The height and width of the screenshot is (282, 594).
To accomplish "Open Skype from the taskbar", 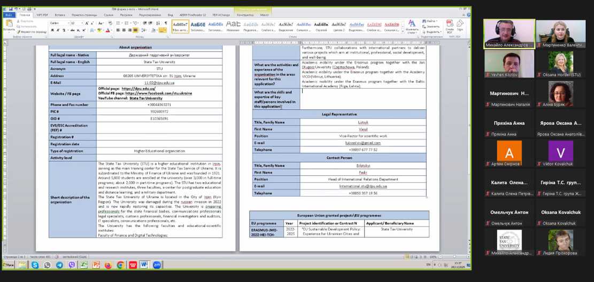I will 35,265.
